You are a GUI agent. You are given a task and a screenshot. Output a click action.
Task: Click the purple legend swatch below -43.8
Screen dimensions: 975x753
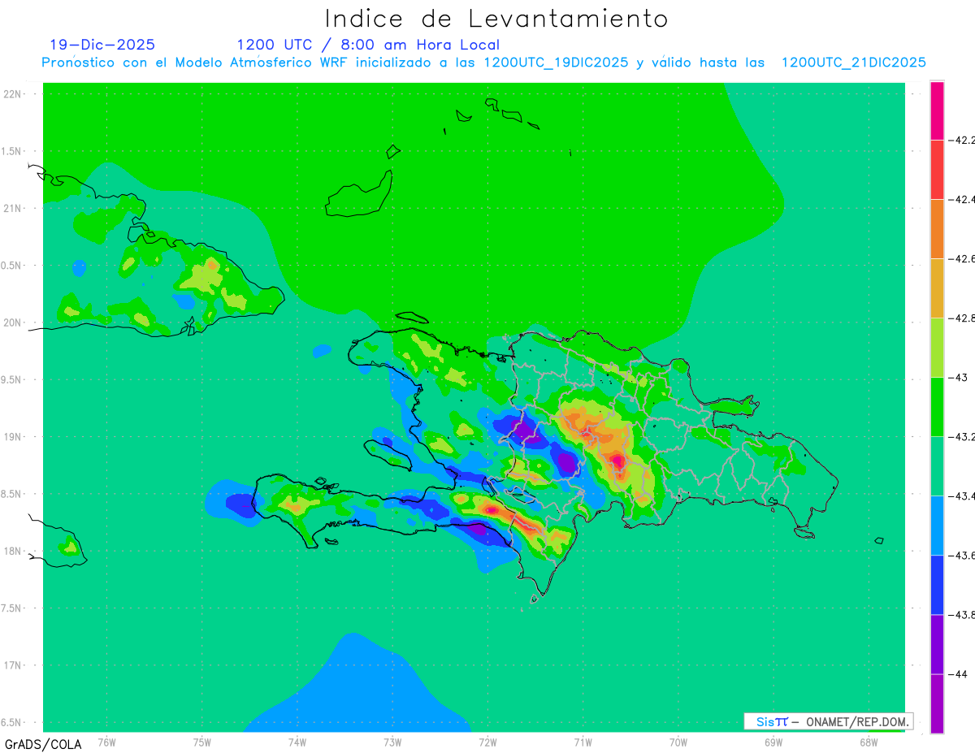click(x=937, y=644)
